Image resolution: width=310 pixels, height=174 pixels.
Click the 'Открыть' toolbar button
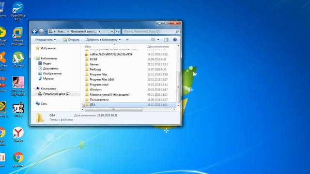click(x=71, y=40)
